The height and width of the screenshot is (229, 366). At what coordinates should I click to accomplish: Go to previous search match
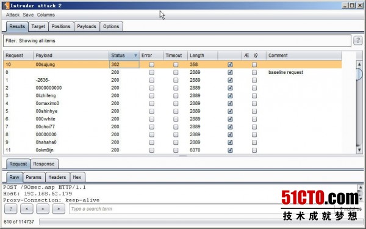(27, 209)
